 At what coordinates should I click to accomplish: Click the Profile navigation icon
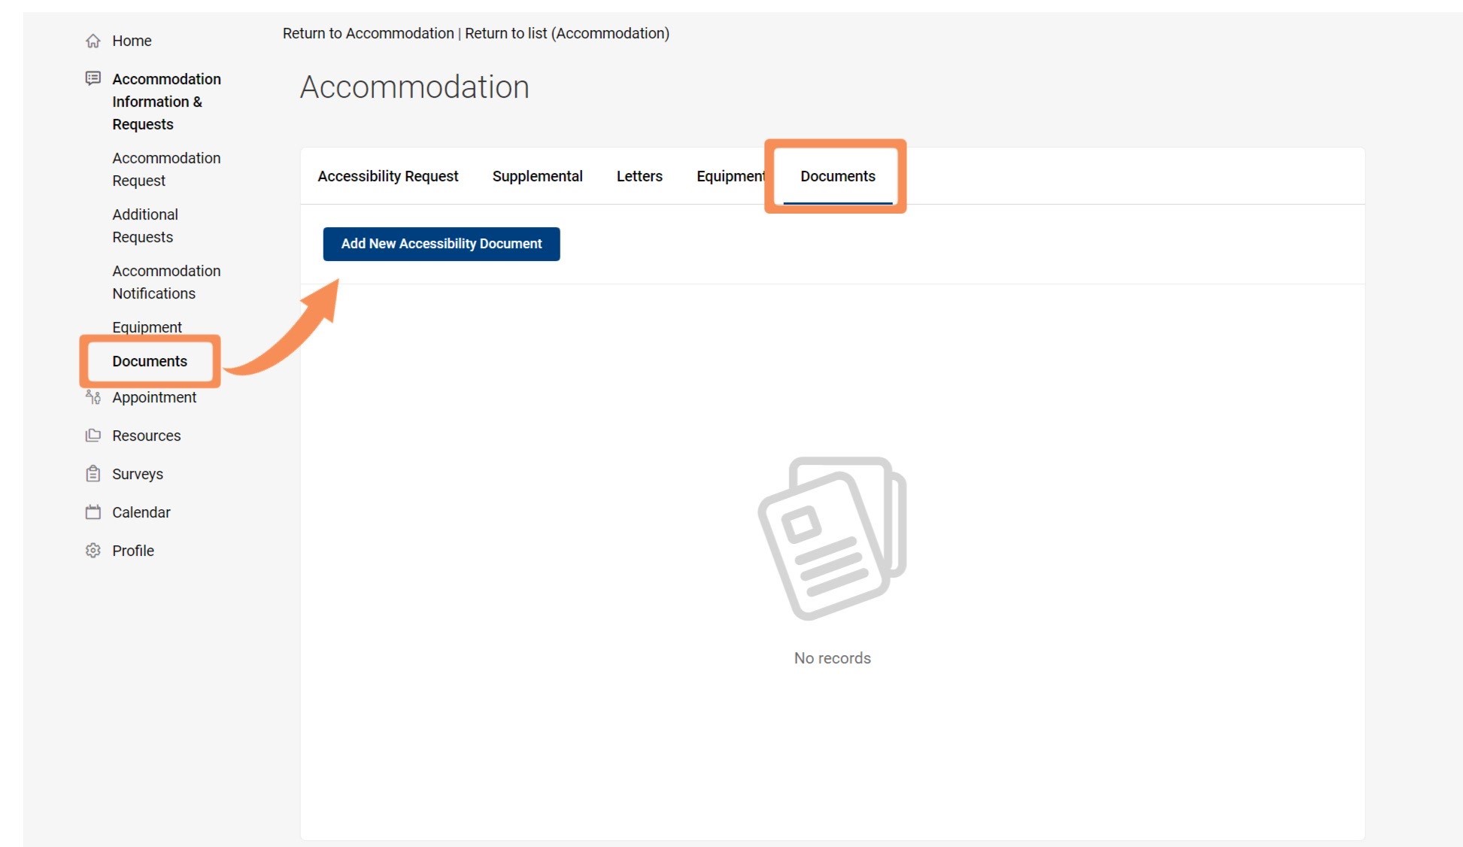tap(93, 550)
